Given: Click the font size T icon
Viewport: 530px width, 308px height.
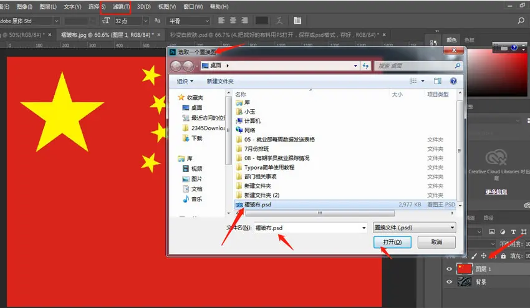Looking at the screenshot, I should (106, 21).
